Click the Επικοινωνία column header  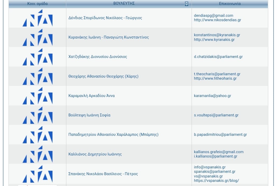230,4
